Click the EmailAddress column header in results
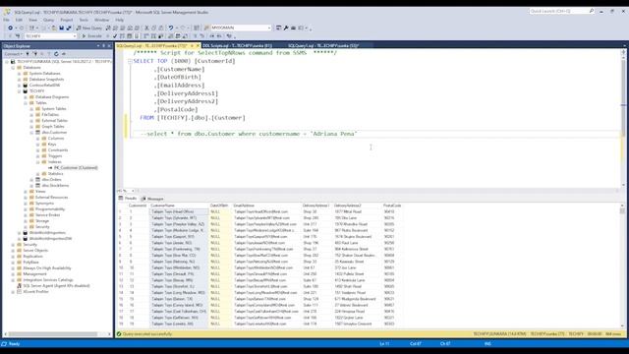This screenshot has width=629, height=354. [266, 206]
